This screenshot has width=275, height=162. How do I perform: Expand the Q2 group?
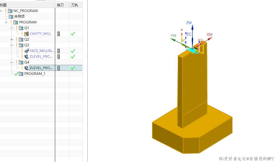pyautogui.click(x=12, y=39)
